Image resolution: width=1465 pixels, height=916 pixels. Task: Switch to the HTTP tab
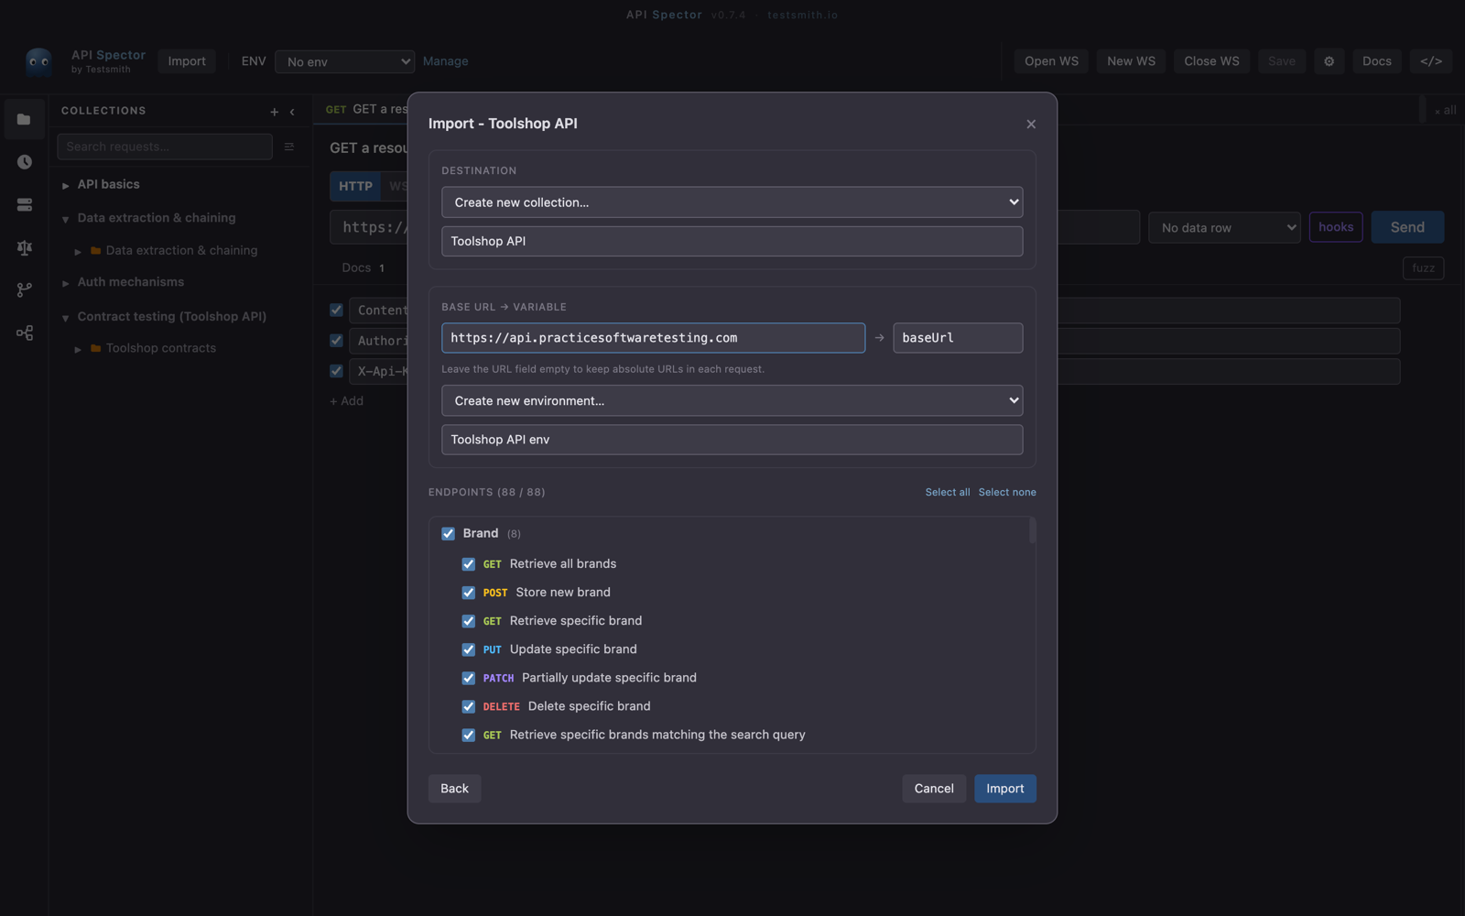(355, 186)
